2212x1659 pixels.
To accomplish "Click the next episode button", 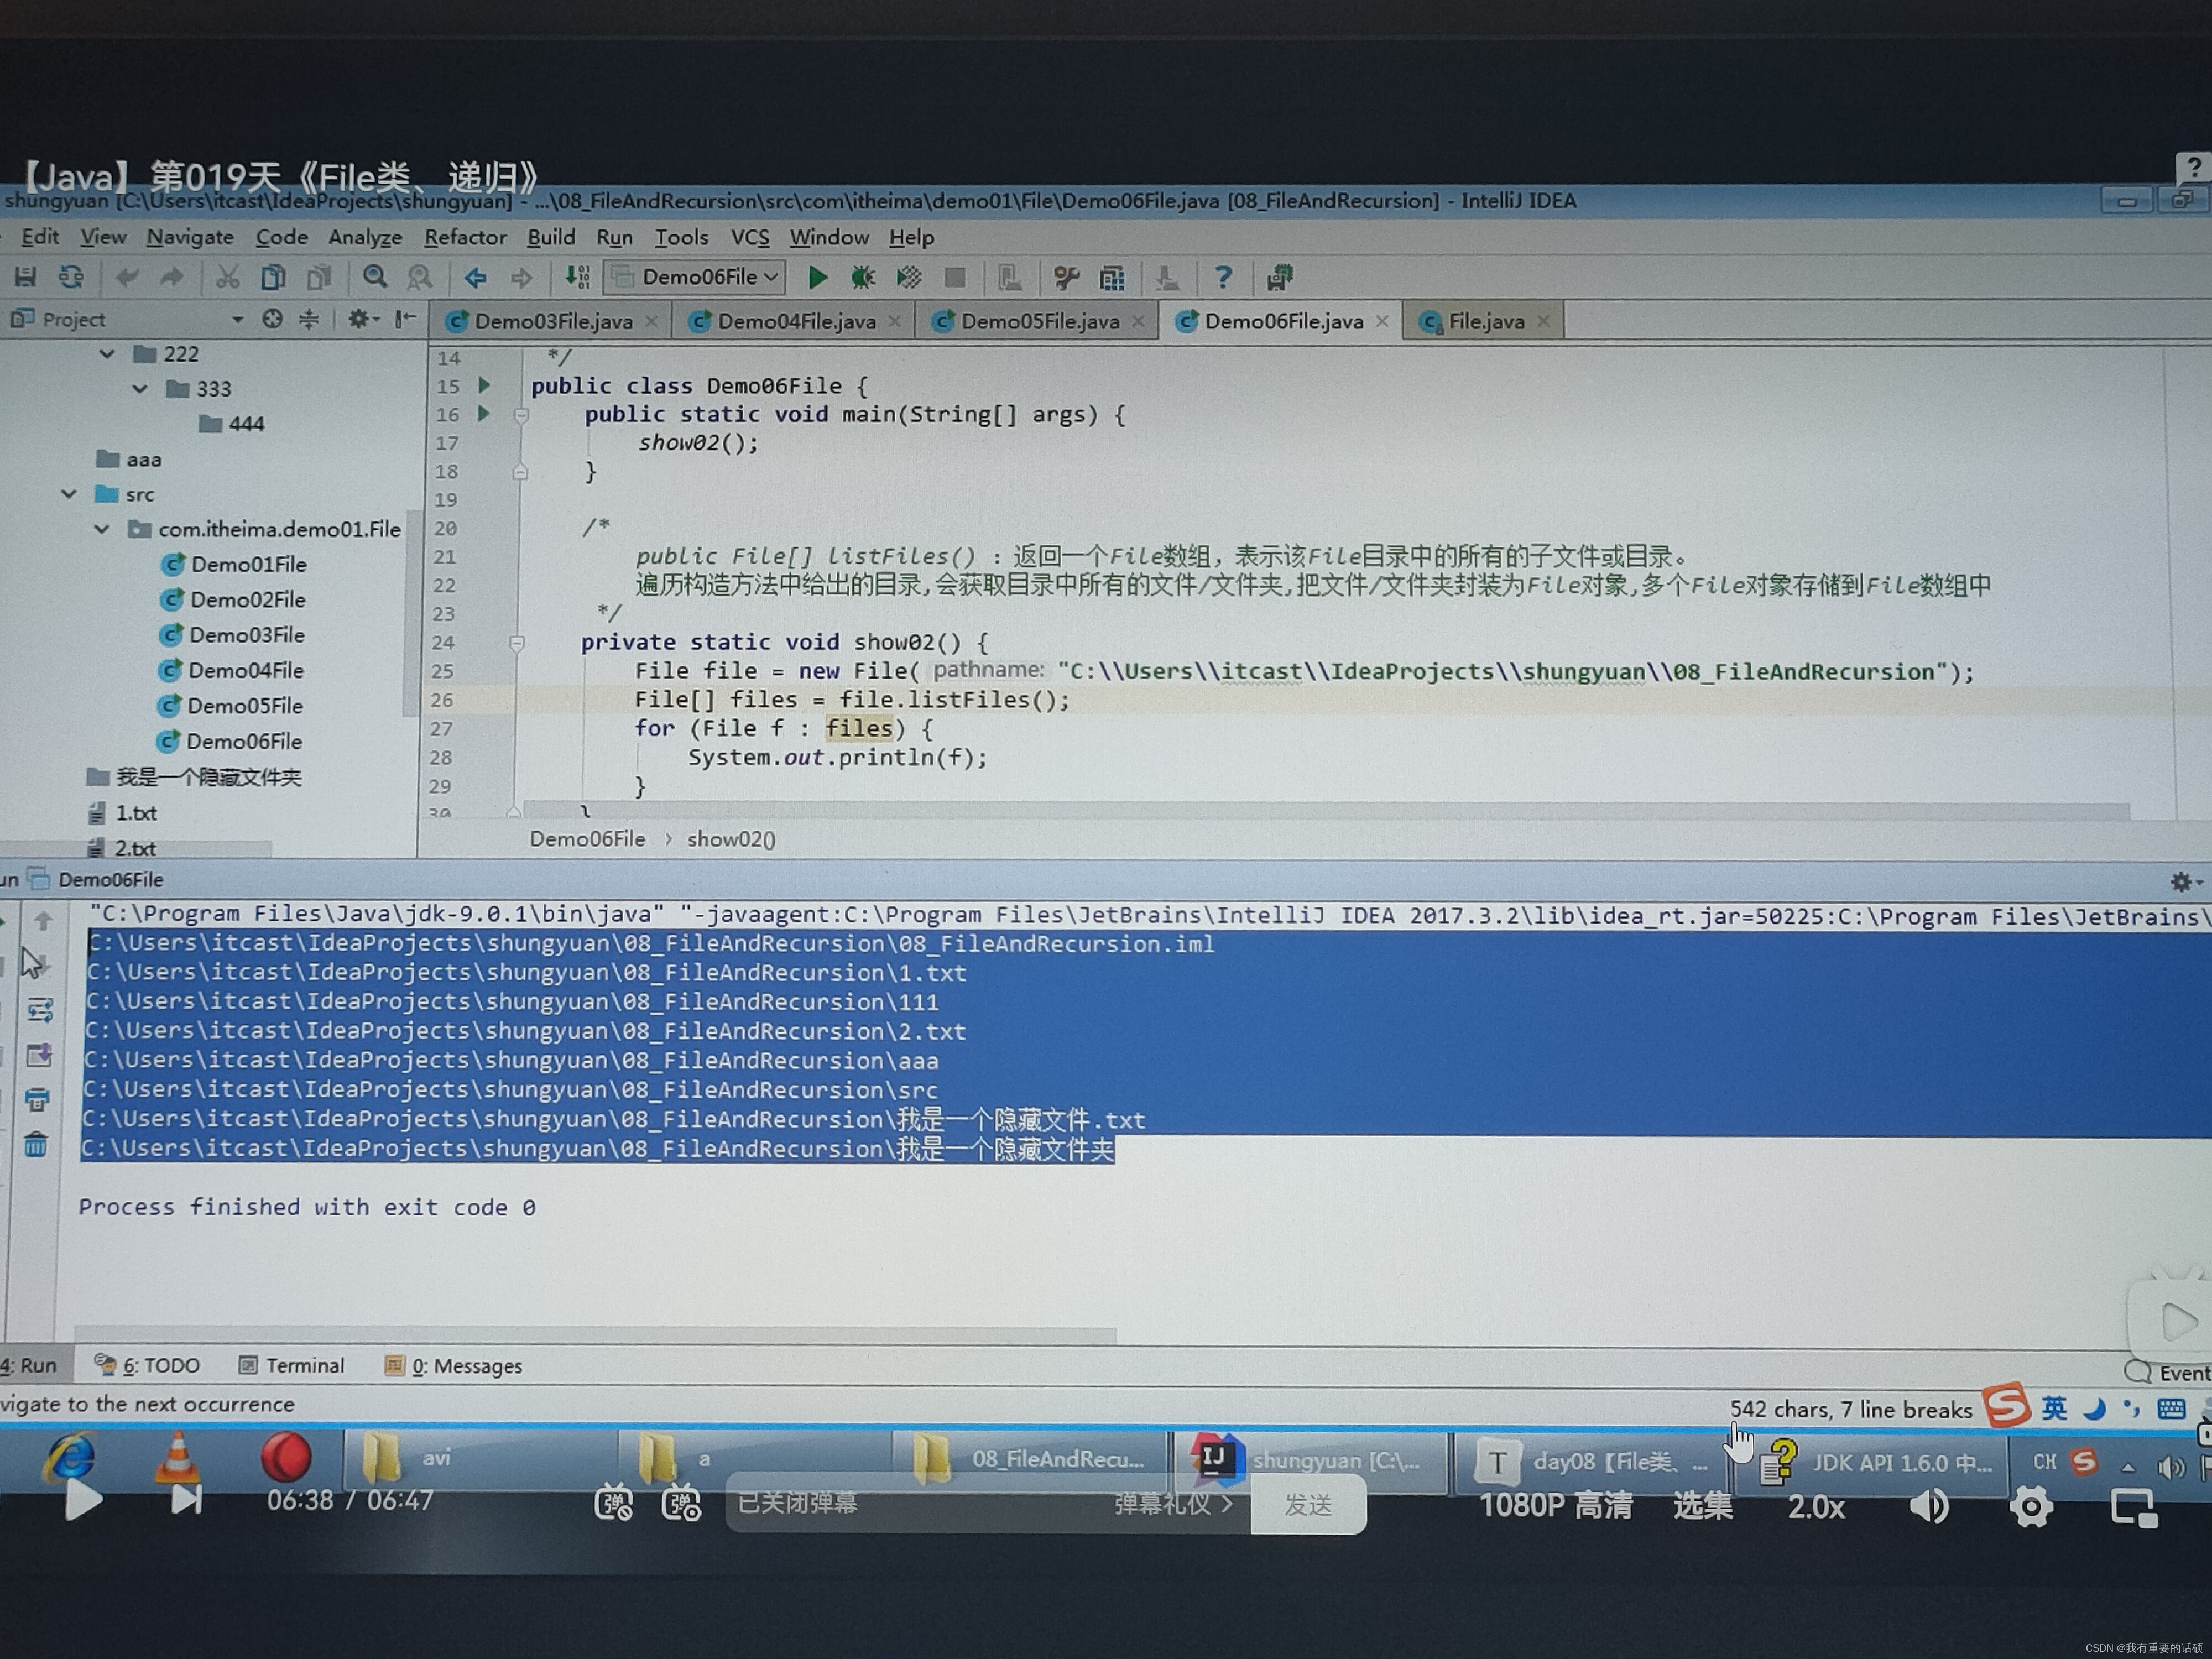I will pos(187,1499).
